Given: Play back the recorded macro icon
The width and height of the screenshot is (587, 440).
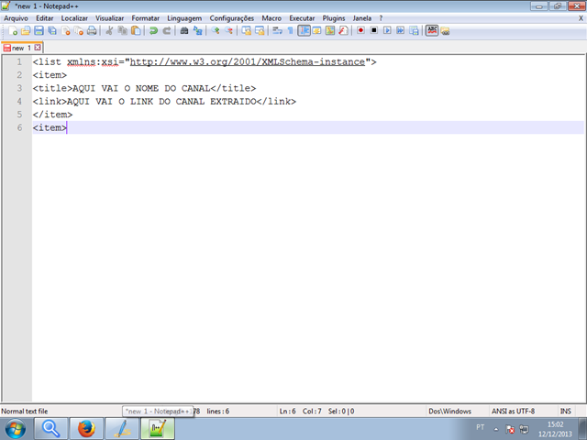Looking at the screenshot, I should 387,30.
